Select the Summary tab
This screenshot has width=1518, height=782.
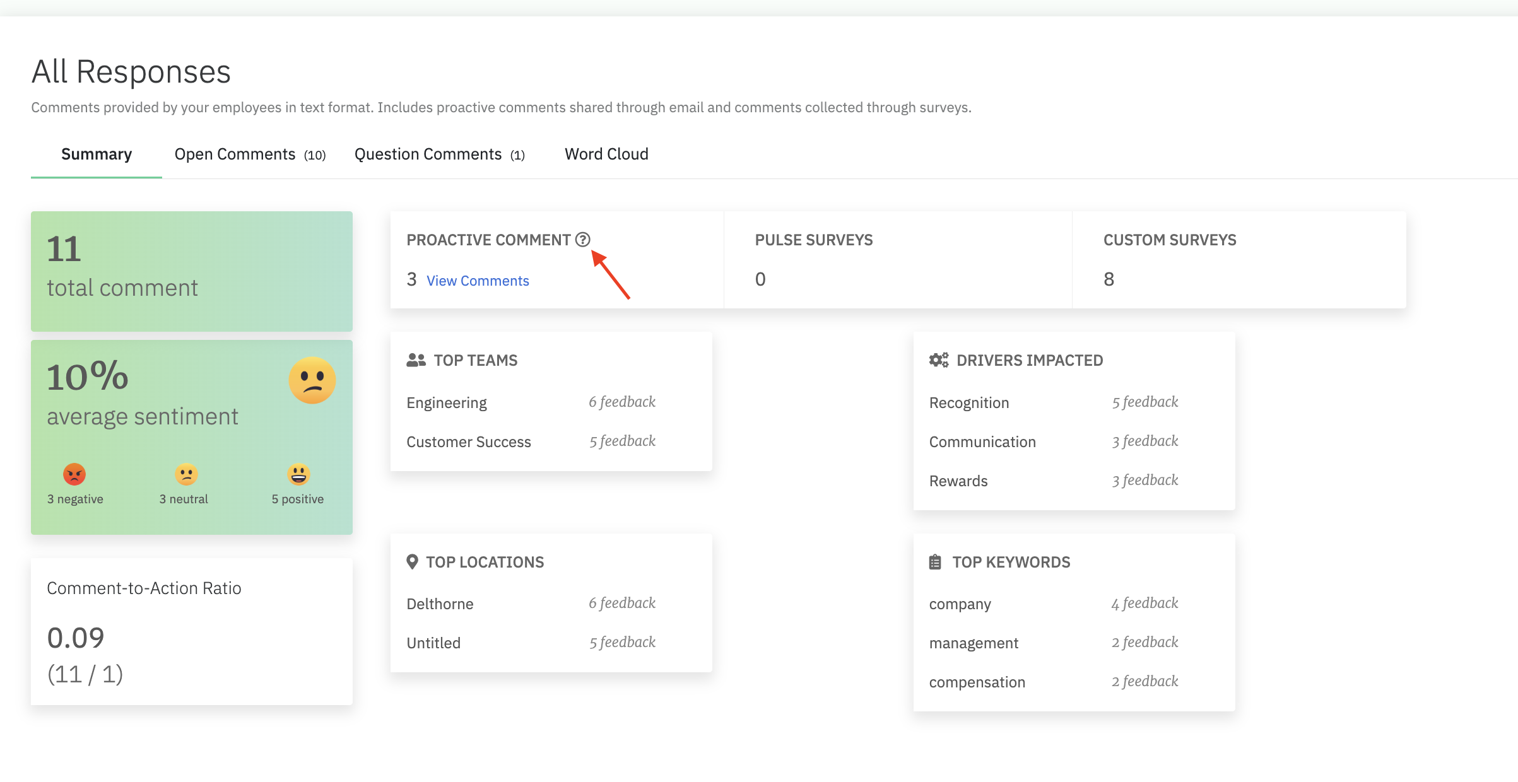point(97,155)
